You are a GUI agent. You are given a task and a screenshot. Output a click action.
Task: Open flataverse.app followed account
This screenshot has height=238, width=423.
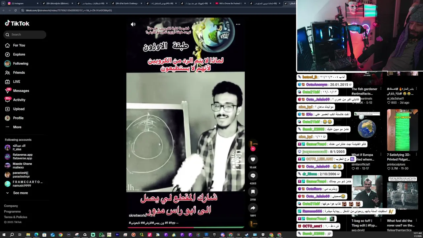click(x=22, y=156)
